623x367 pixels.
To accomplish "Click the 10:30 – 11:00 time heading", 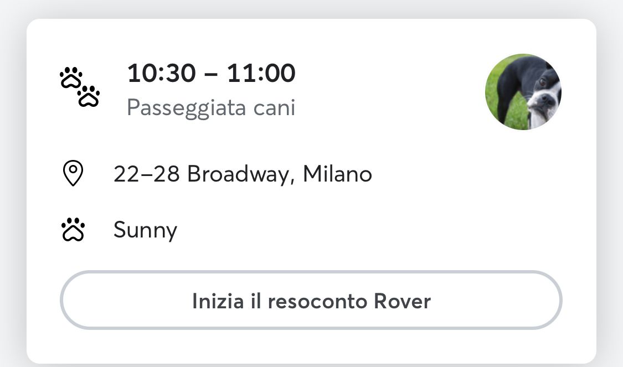I will coord(211,73).
